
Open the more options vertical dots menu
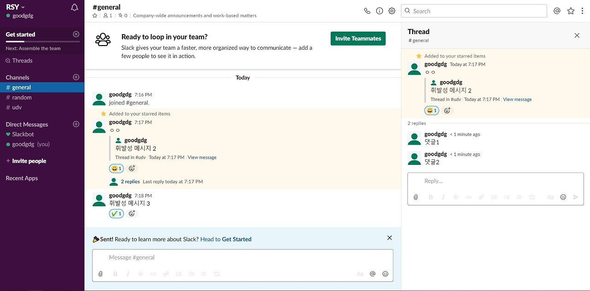click(583, 11)
